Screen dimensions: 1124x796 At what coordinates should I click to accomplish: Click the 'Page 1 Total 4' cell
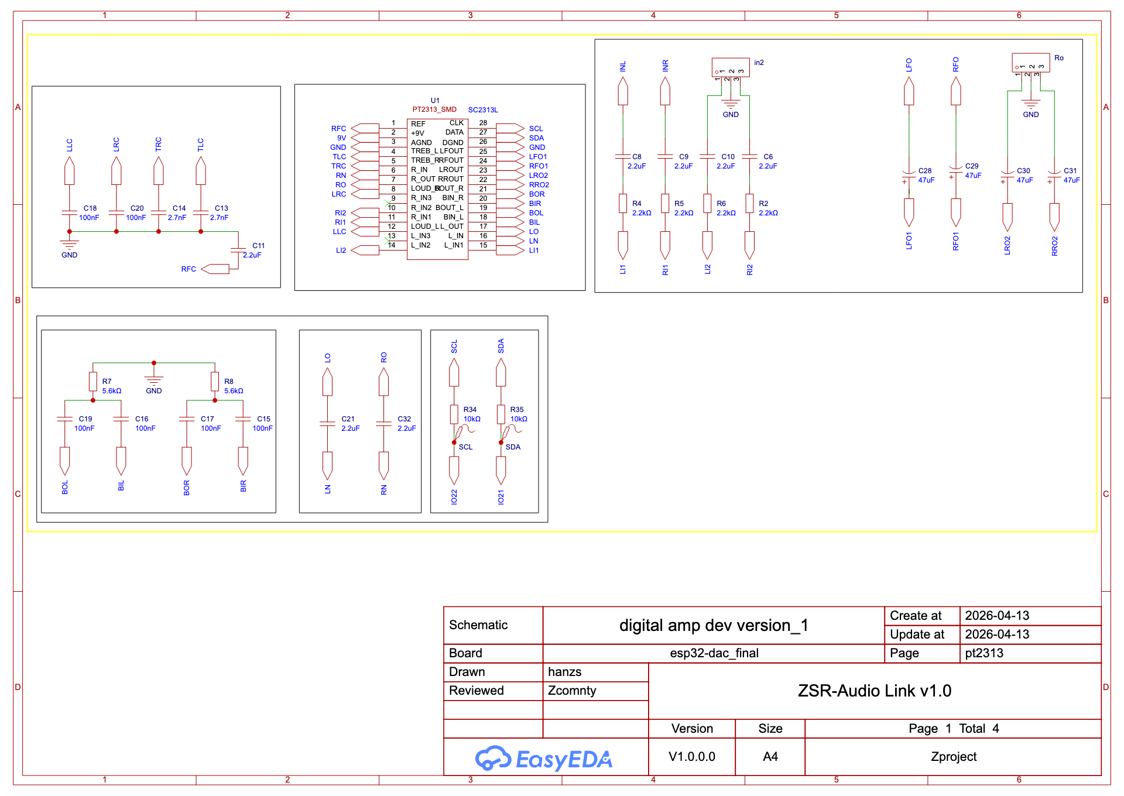tap(954, 728)
